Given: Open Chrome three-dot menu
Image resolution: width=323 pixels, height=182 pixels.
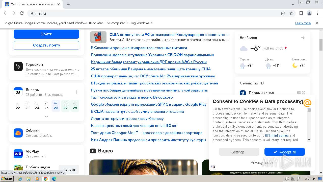Looking at the screenshot, I should 317,13.
